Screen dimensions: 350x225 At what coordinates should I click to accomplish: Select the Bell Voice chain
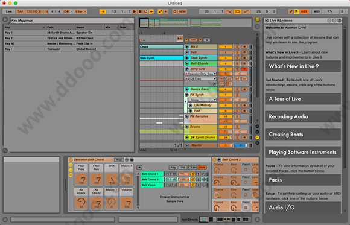(152, 185)
